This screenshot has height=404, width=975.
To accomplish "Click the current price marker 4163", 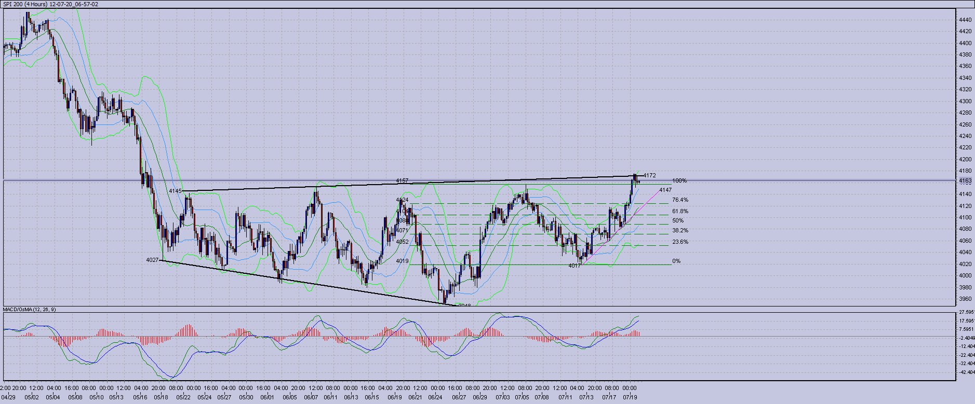I will [x=965, y=180].
